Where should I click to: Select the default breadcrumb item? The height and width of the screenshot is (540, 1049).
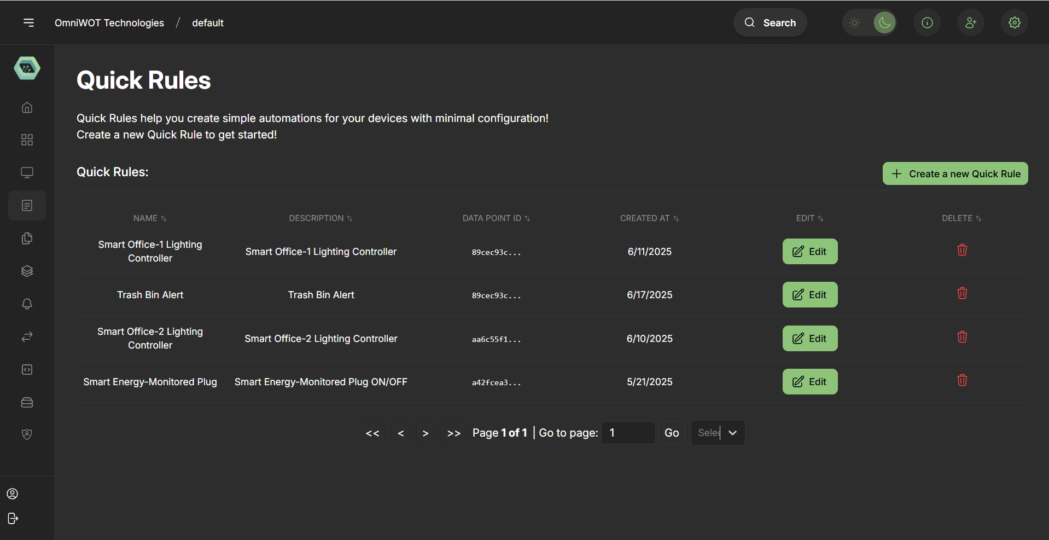click(x=207, y=22)
